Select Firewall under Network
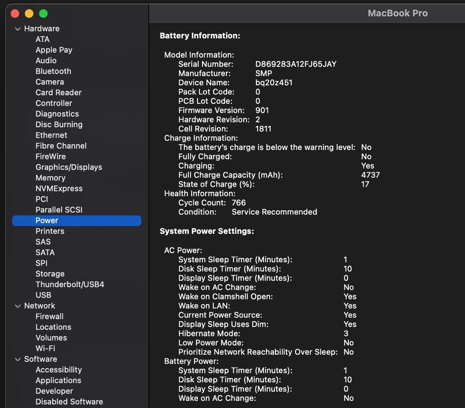Viewport: 465px width, 408px height. click(x=50, y=316)
